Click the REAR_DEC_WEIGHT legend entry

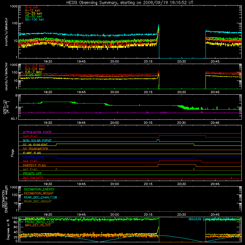point(38,202)
